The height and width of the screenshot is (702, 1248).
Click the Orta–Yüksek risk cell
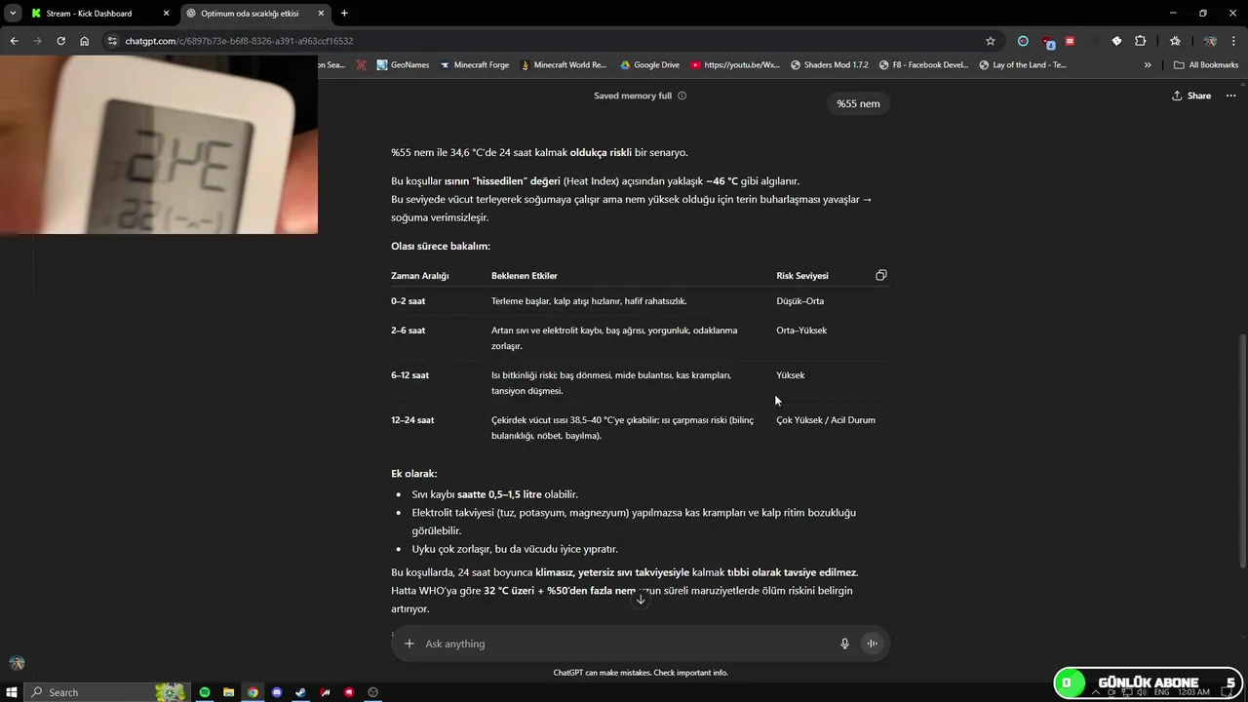[x=801, y=331]
